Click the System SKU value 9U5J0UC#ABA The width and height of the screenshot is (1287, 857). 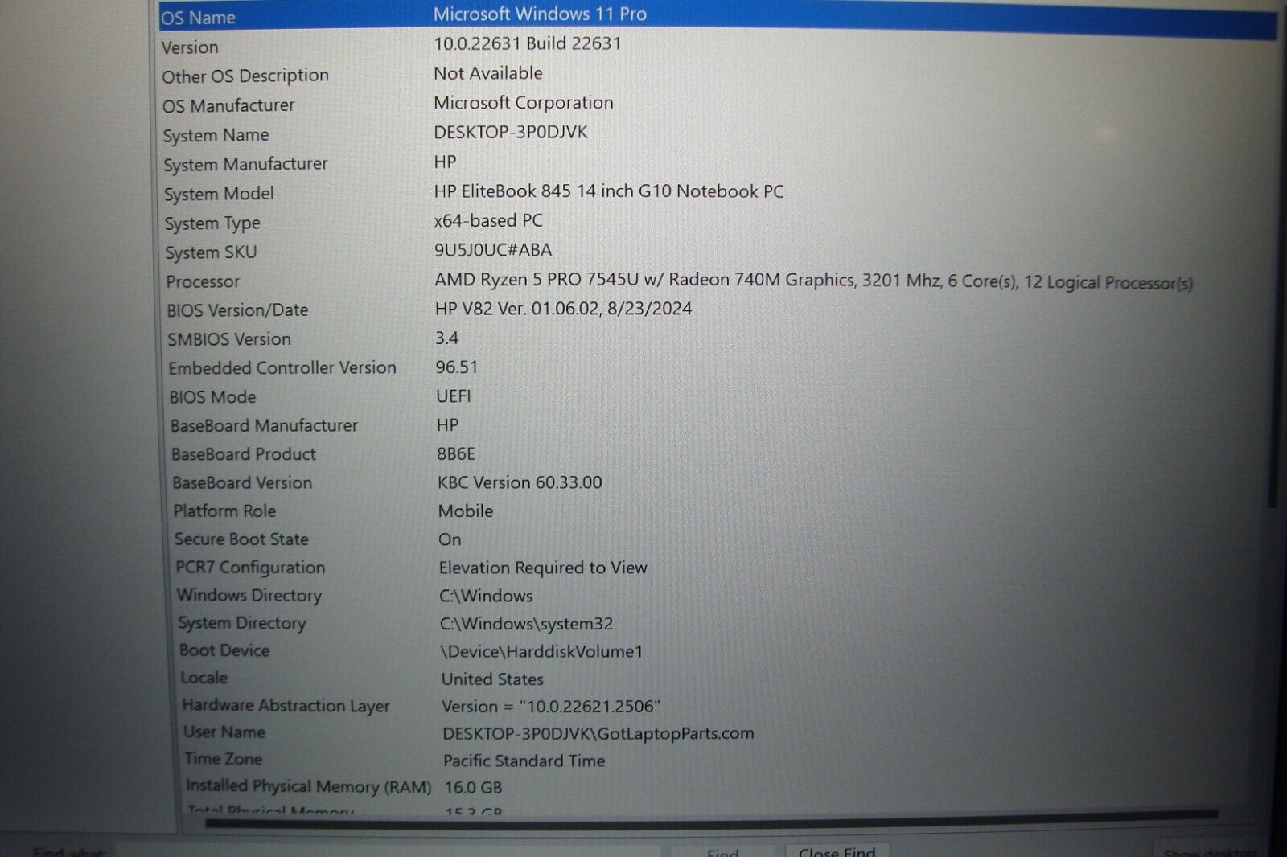(x=493, y=251)
